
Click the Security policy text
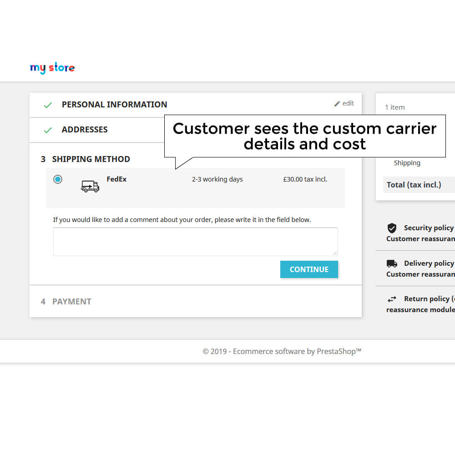[429, 228]
